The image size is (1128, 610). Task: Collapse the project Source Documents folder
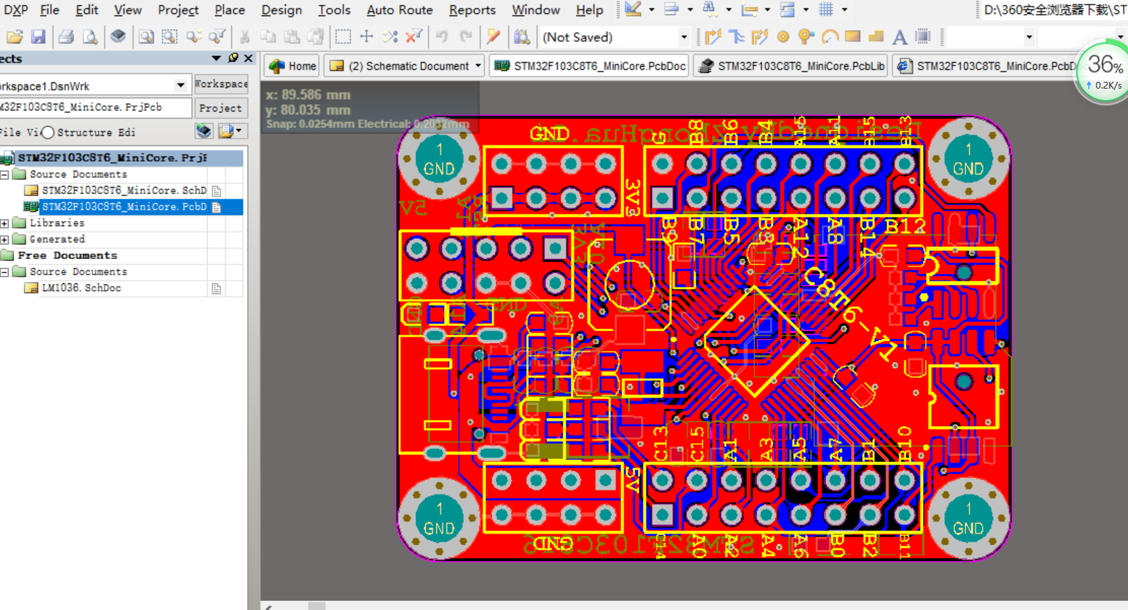coord(5,174)
